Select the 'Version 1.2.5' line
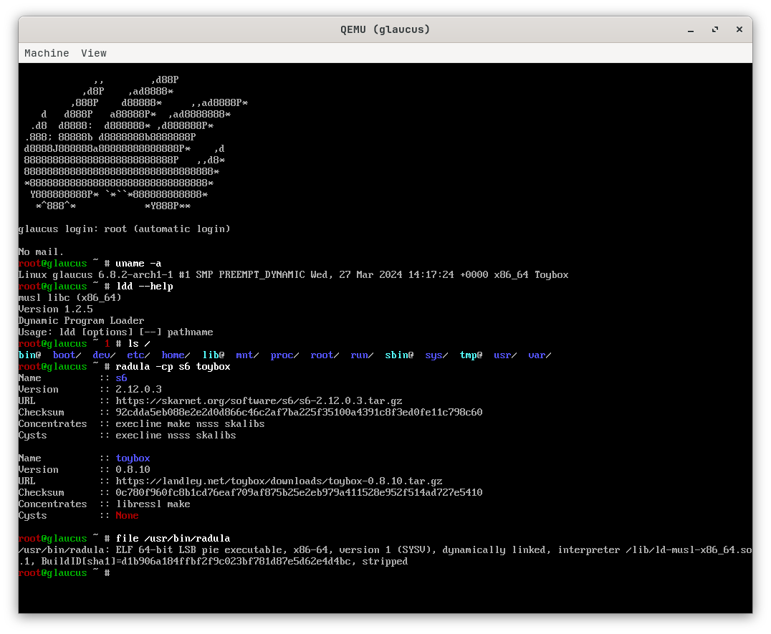The height and width of the screenshot is (634, 771). [56, 309]
